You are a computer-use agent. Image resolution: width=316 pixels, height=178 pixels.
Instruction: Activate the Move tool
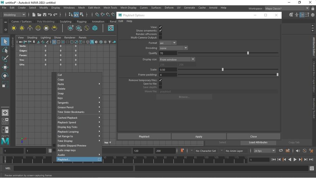5,67
